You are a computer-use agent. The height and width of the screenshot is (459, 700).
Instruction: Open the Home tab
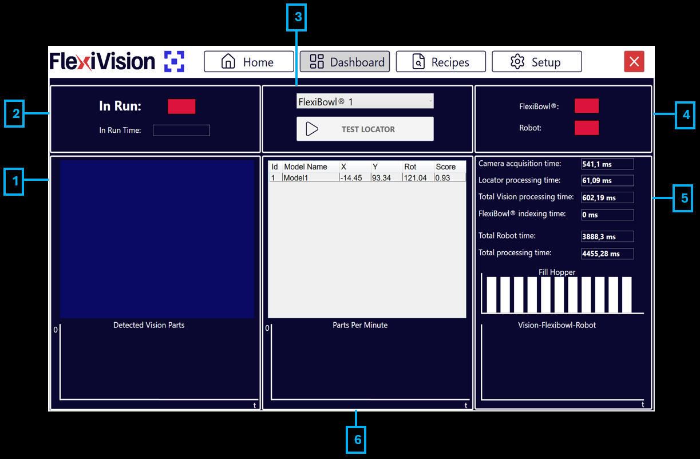coord(249,62)
